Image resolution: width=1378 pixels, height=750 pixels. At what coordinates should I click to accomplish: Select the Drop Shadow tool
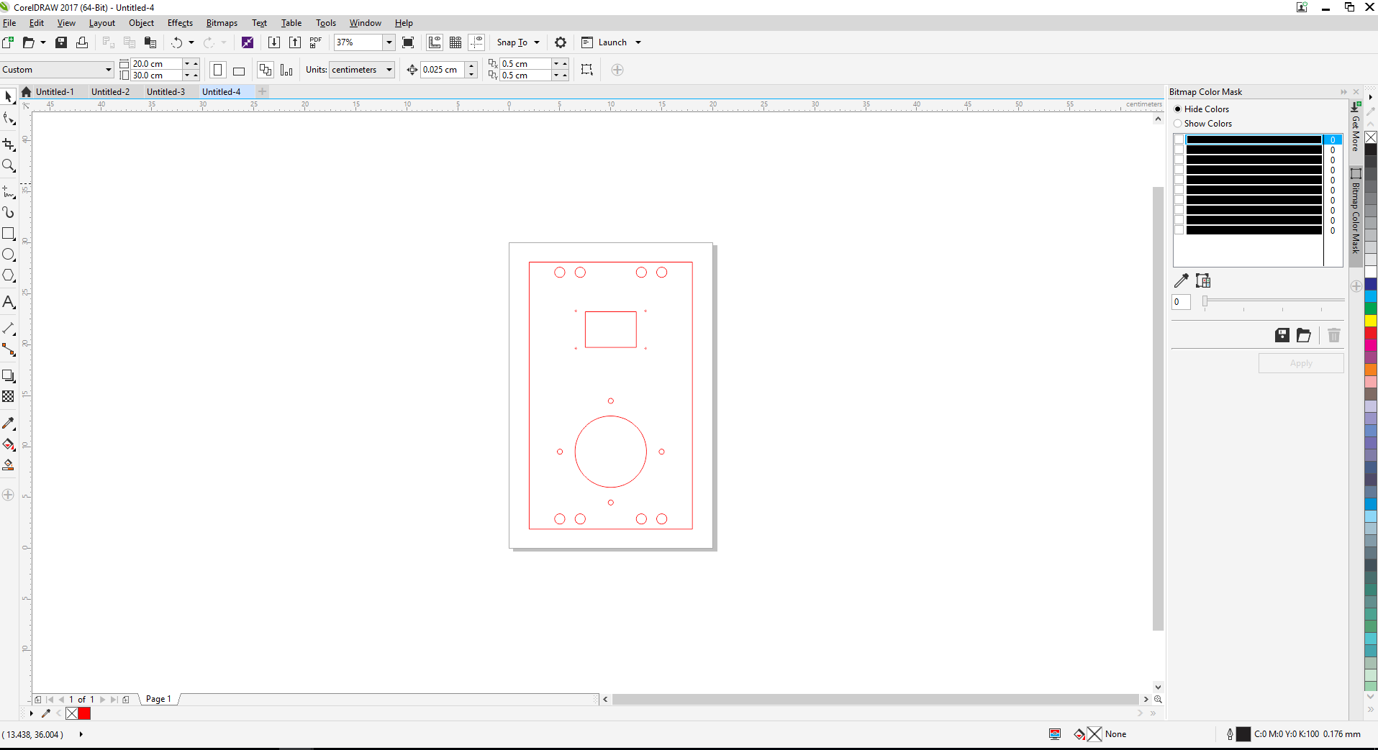pos(9,375)
